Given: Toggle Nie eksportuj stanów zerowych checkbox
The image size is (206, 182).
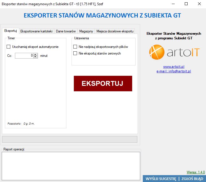Looking at the screenshot, I should (75, 53).
